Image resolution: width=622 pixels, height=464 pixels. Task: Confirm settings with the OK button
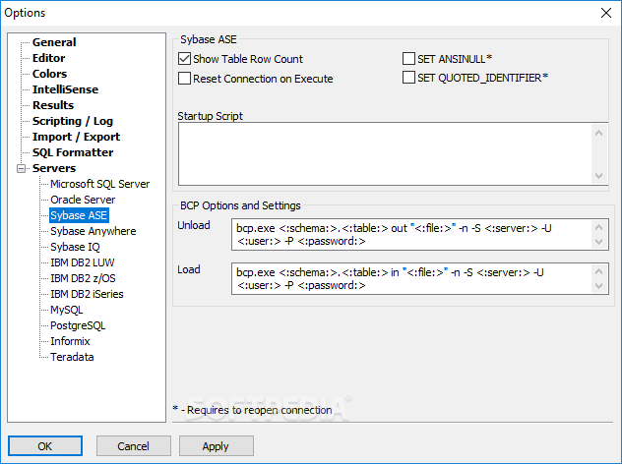45,446
